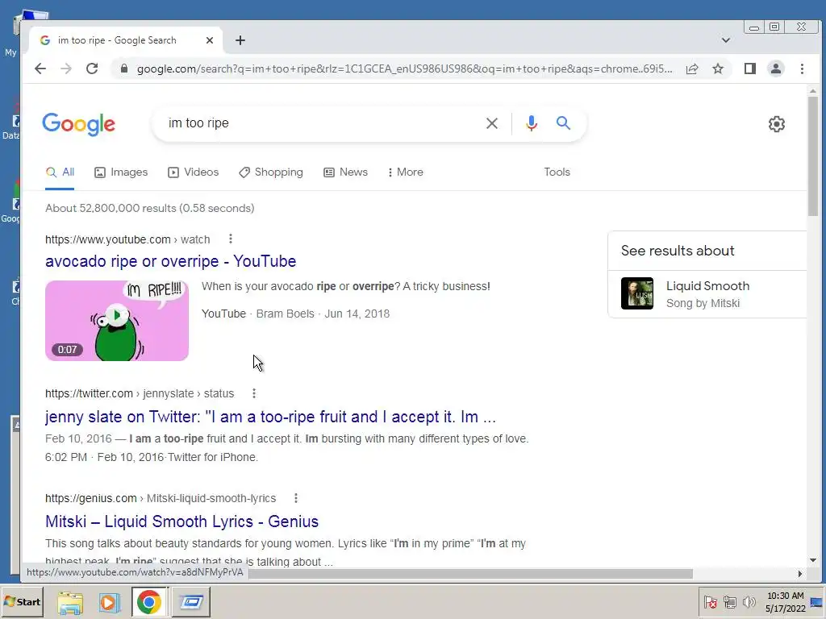Image resolution: width=826 pixels, height=619 pixels.
Task: Switch to News results tab
Action: click(345, 172)
